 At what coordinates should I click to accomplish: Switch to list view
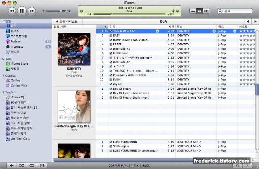click(193, 11)
